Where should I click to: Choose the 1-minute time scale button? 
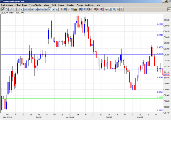18,9
